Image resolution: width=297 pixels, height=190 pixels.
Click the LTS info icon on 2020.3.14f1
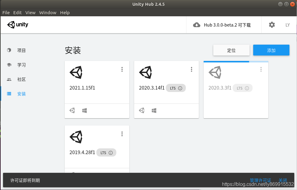[x=180, y=88]
